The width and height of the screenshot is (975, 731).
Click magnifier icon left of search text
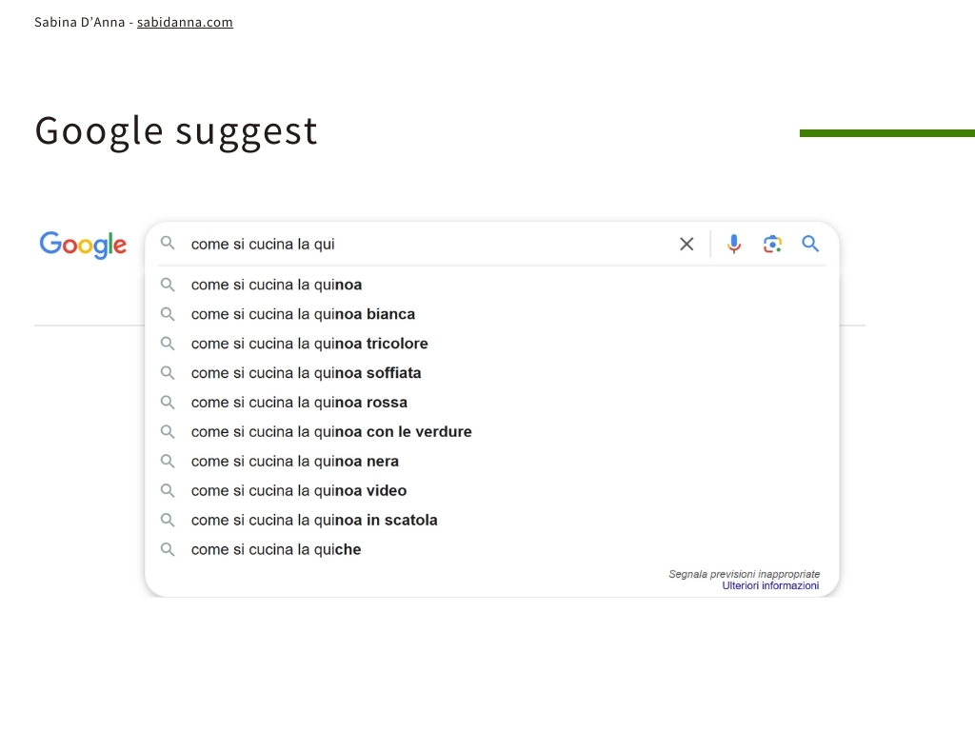(168, 243)
